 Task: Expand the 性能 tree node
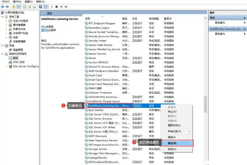(x=6, y=37)
